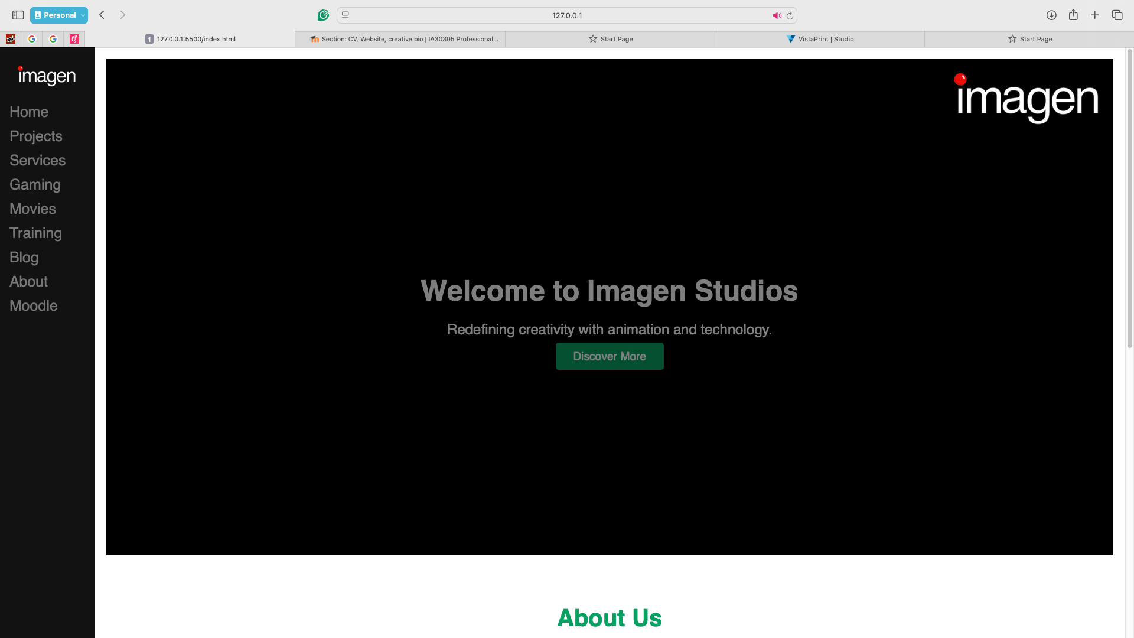Viewport: 1134px width, 638px height.
Task: Open the Share icon
Action: [x=1073, y=15]
